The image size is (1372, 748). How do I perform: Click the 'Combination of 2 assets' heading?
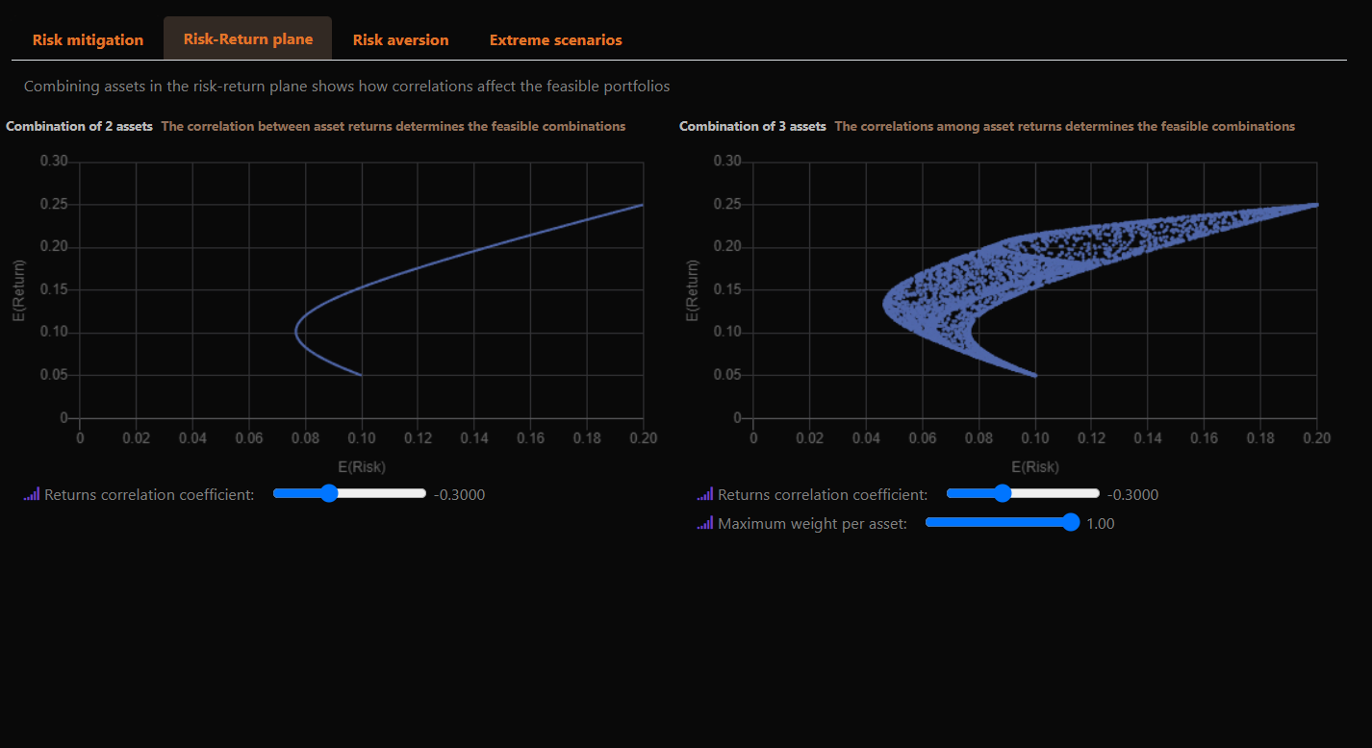click(79, 126)
